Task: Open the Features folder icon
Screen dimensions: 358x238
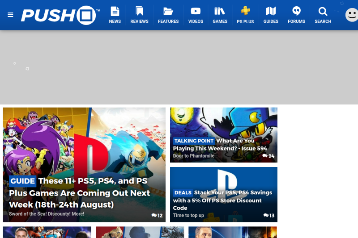Action: 168,12
